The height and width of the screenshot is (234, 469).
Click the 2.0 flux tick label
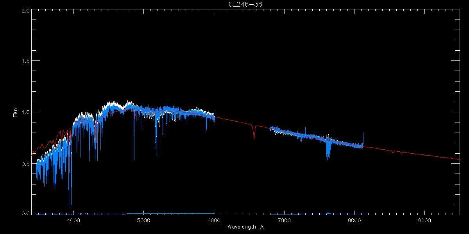25,11
